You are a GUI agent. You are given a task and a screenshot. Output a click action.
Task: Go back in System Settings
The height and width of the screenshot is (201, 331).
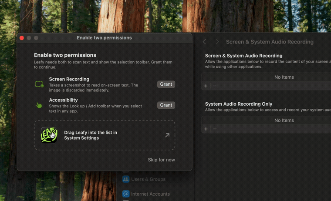pos(204,42)
